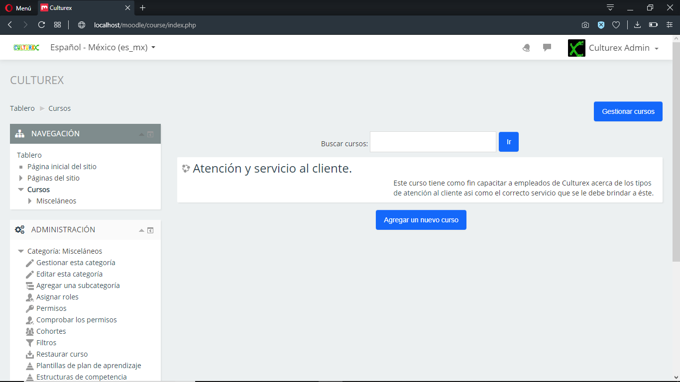
Task: Open the notifications bell icon
Action: [x=526, y=48]
